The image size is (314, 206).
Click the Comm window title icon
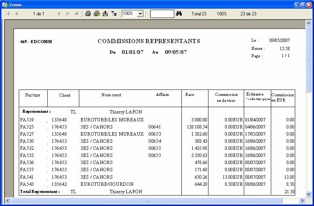click(x=5, y=4)
